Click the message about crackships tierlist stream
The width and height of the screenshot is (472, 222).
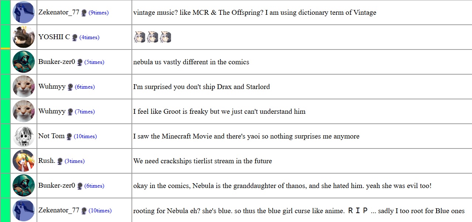(x=202, y=161)
